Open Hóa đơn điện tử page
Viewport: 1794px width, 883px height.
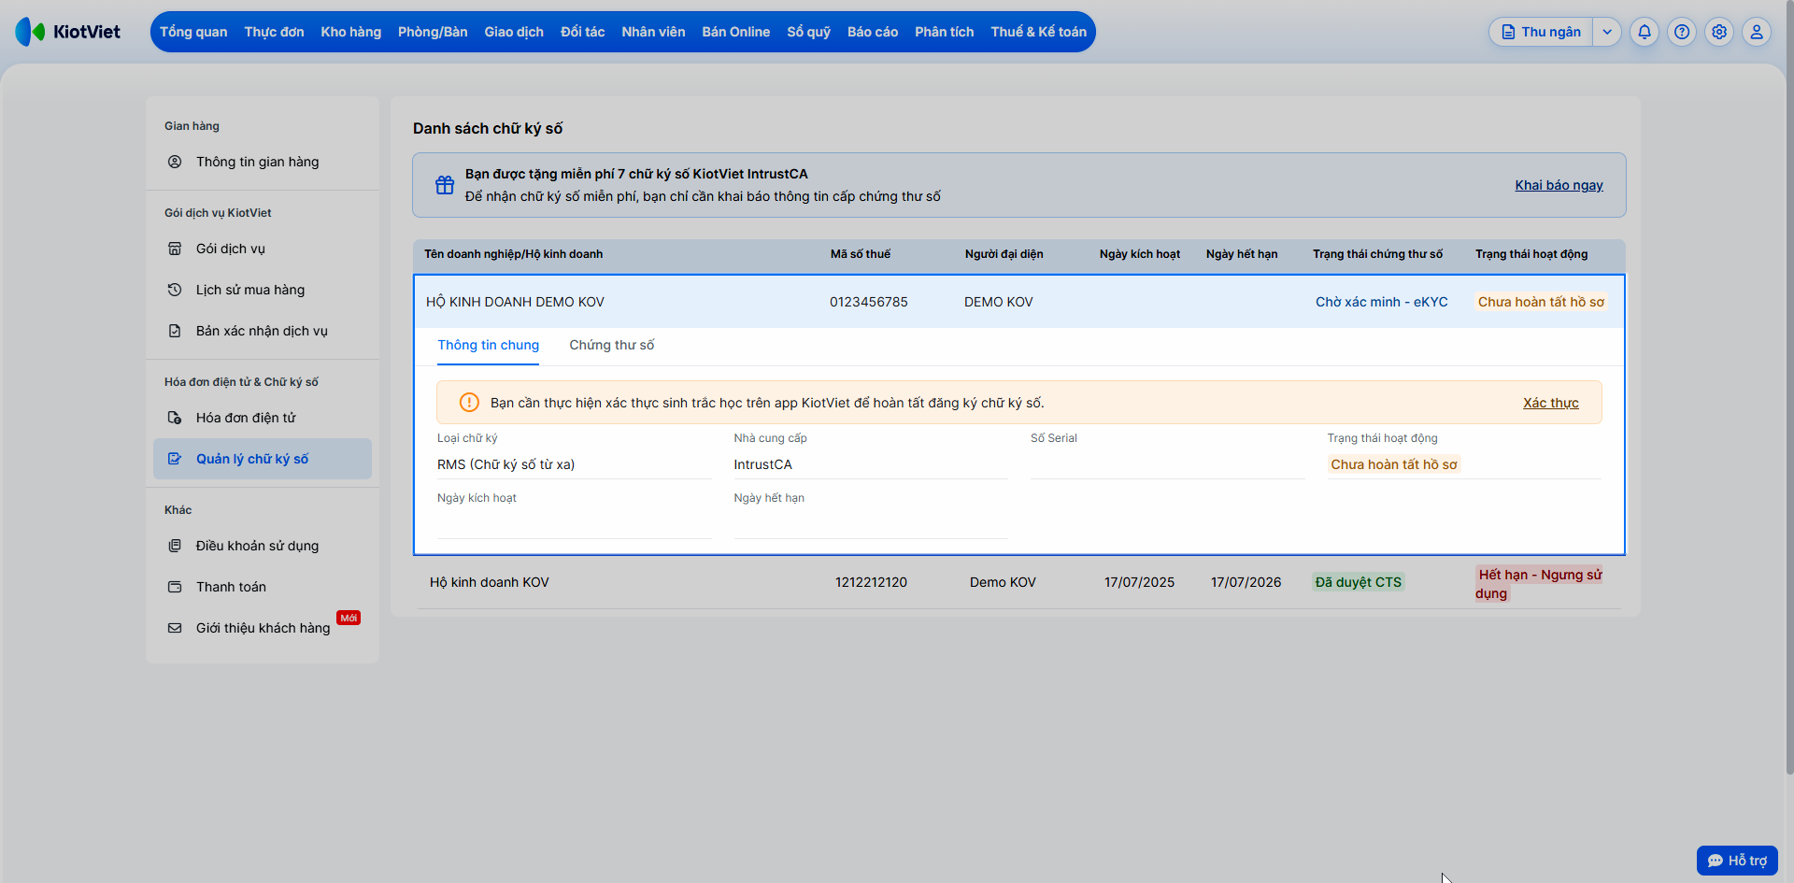click(263, 418)
